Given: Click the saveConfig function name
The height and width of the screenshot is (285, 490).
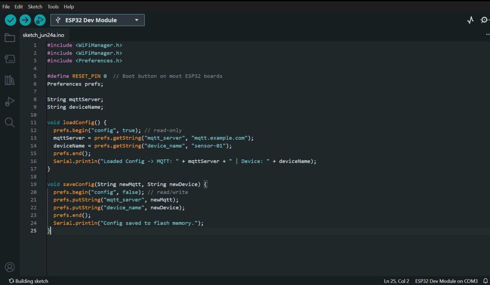Looking at the screenshot, I should click(x=78, y=184).
